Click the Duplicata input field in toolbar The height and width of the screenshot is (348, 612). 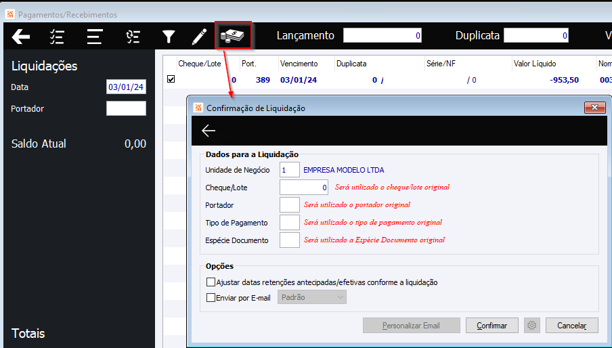(536, 35)
